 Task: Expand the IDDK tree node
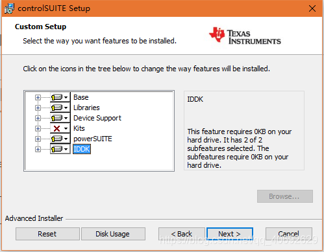38,149
